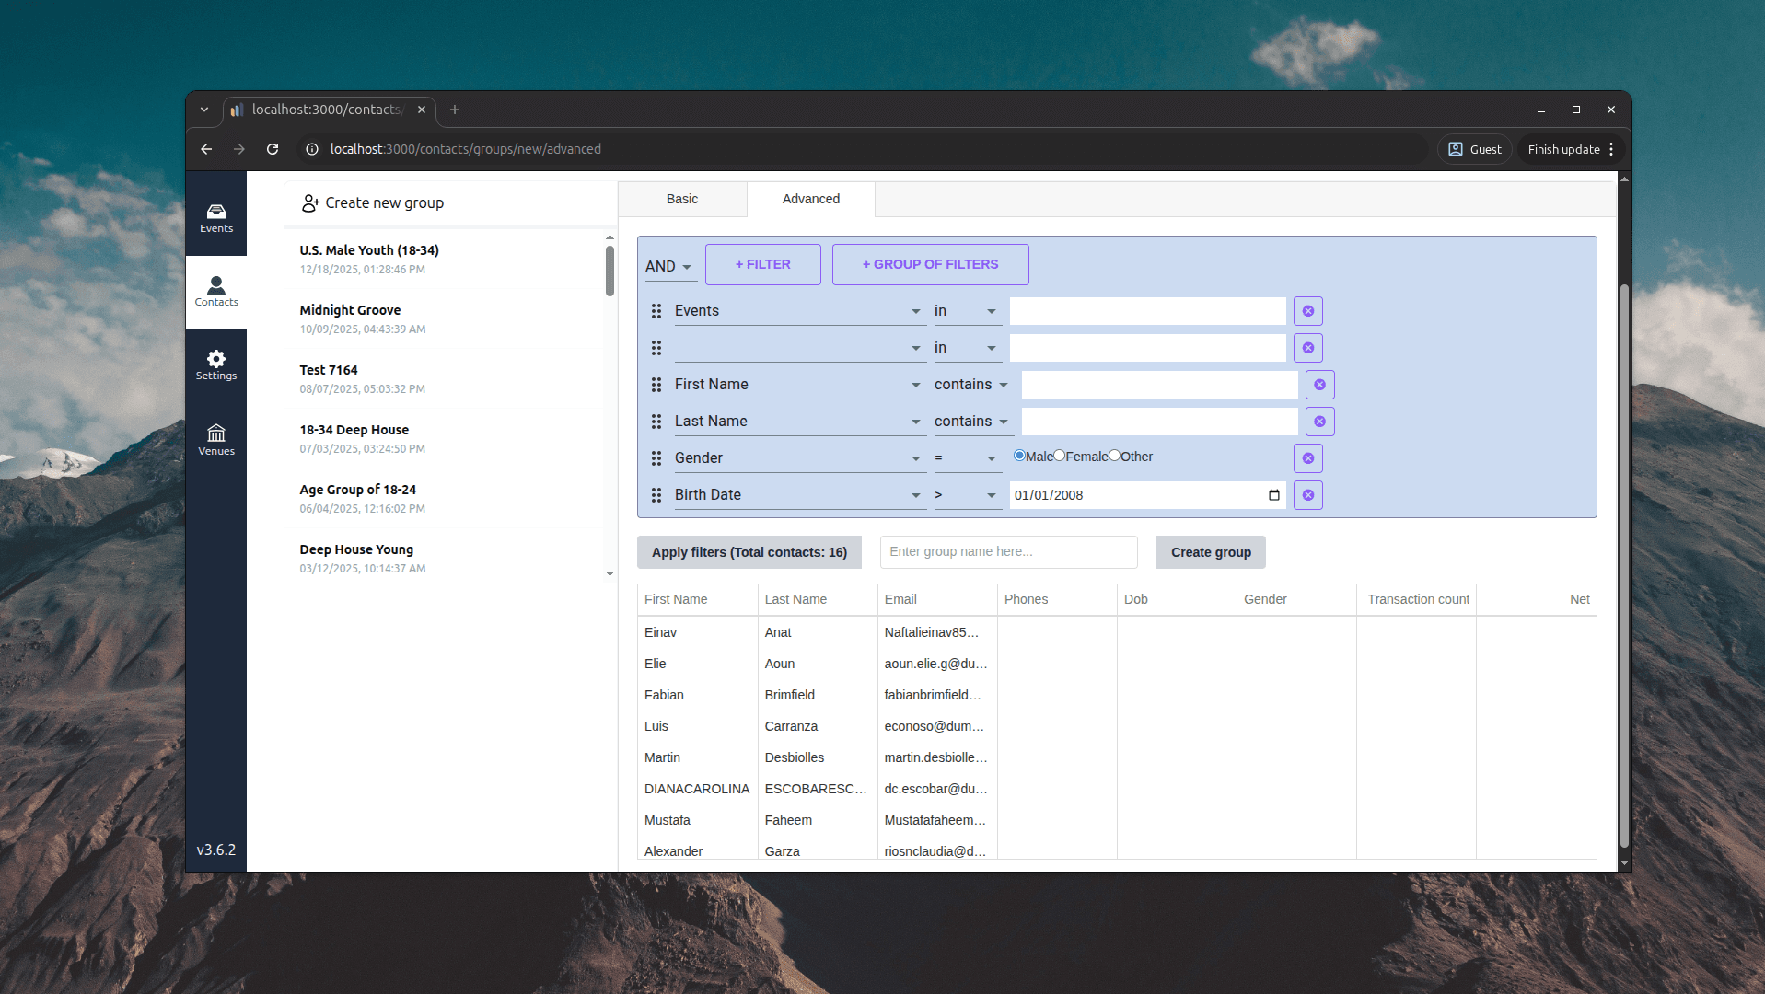Click the Finish update browser button

click(1572, 149)
